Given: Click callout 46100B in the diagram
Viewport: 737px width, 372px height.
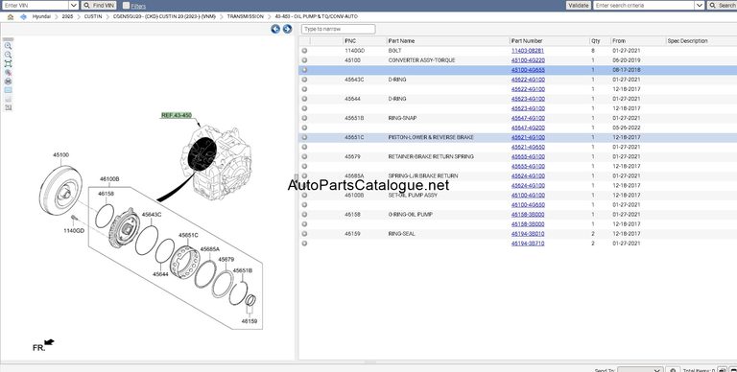Looking at the screenshot, I should coord(109,179).
